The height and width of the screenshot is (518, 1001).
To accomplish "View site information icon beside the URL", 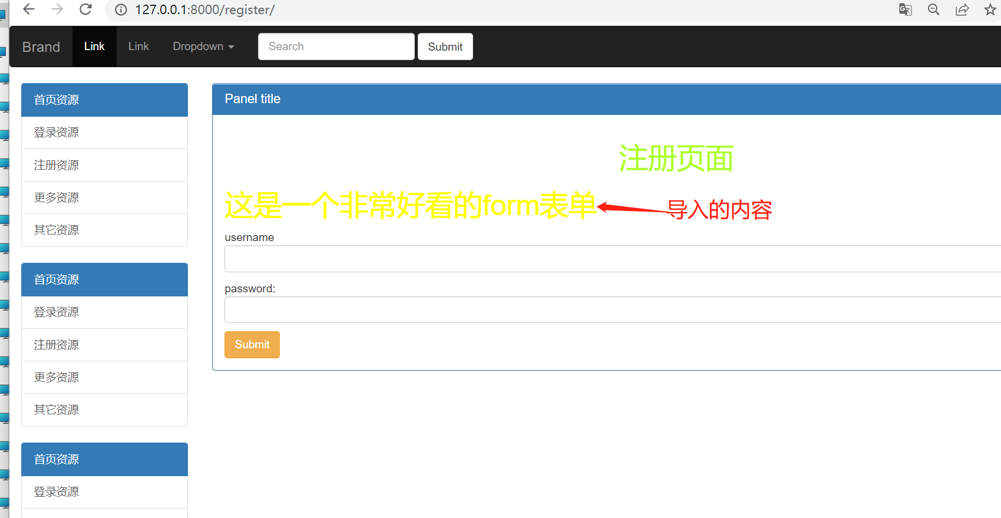I will point(121,10).
